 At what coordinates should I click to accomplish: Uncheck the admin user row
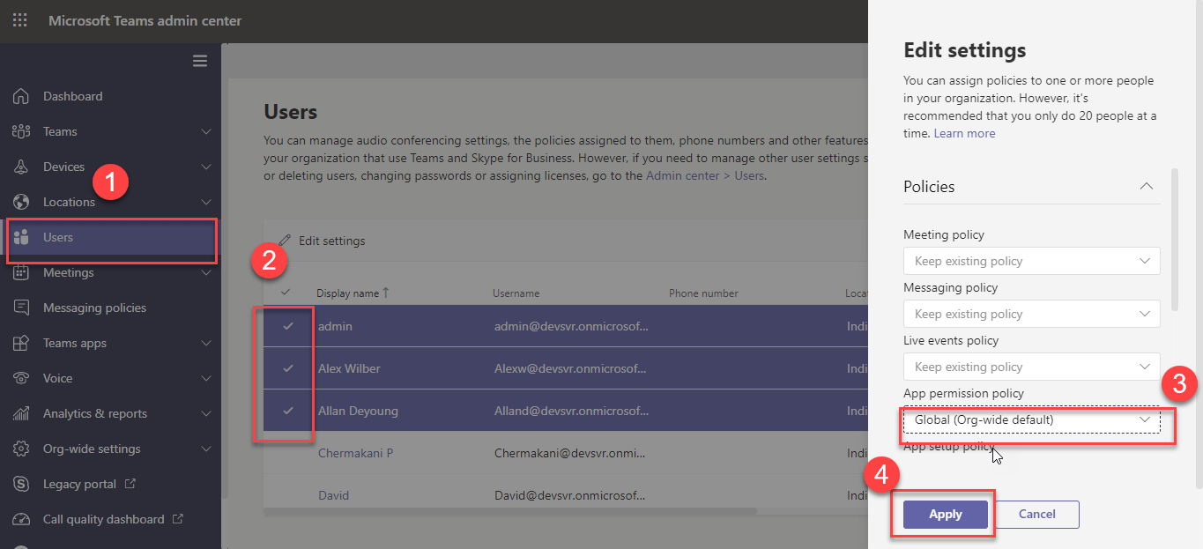[x=287, y=326]
